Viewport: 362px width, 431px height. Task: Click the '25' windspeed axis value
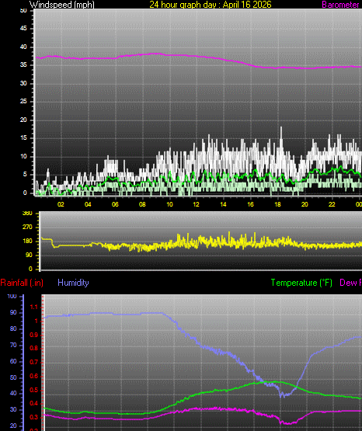[x=23, y=102]
